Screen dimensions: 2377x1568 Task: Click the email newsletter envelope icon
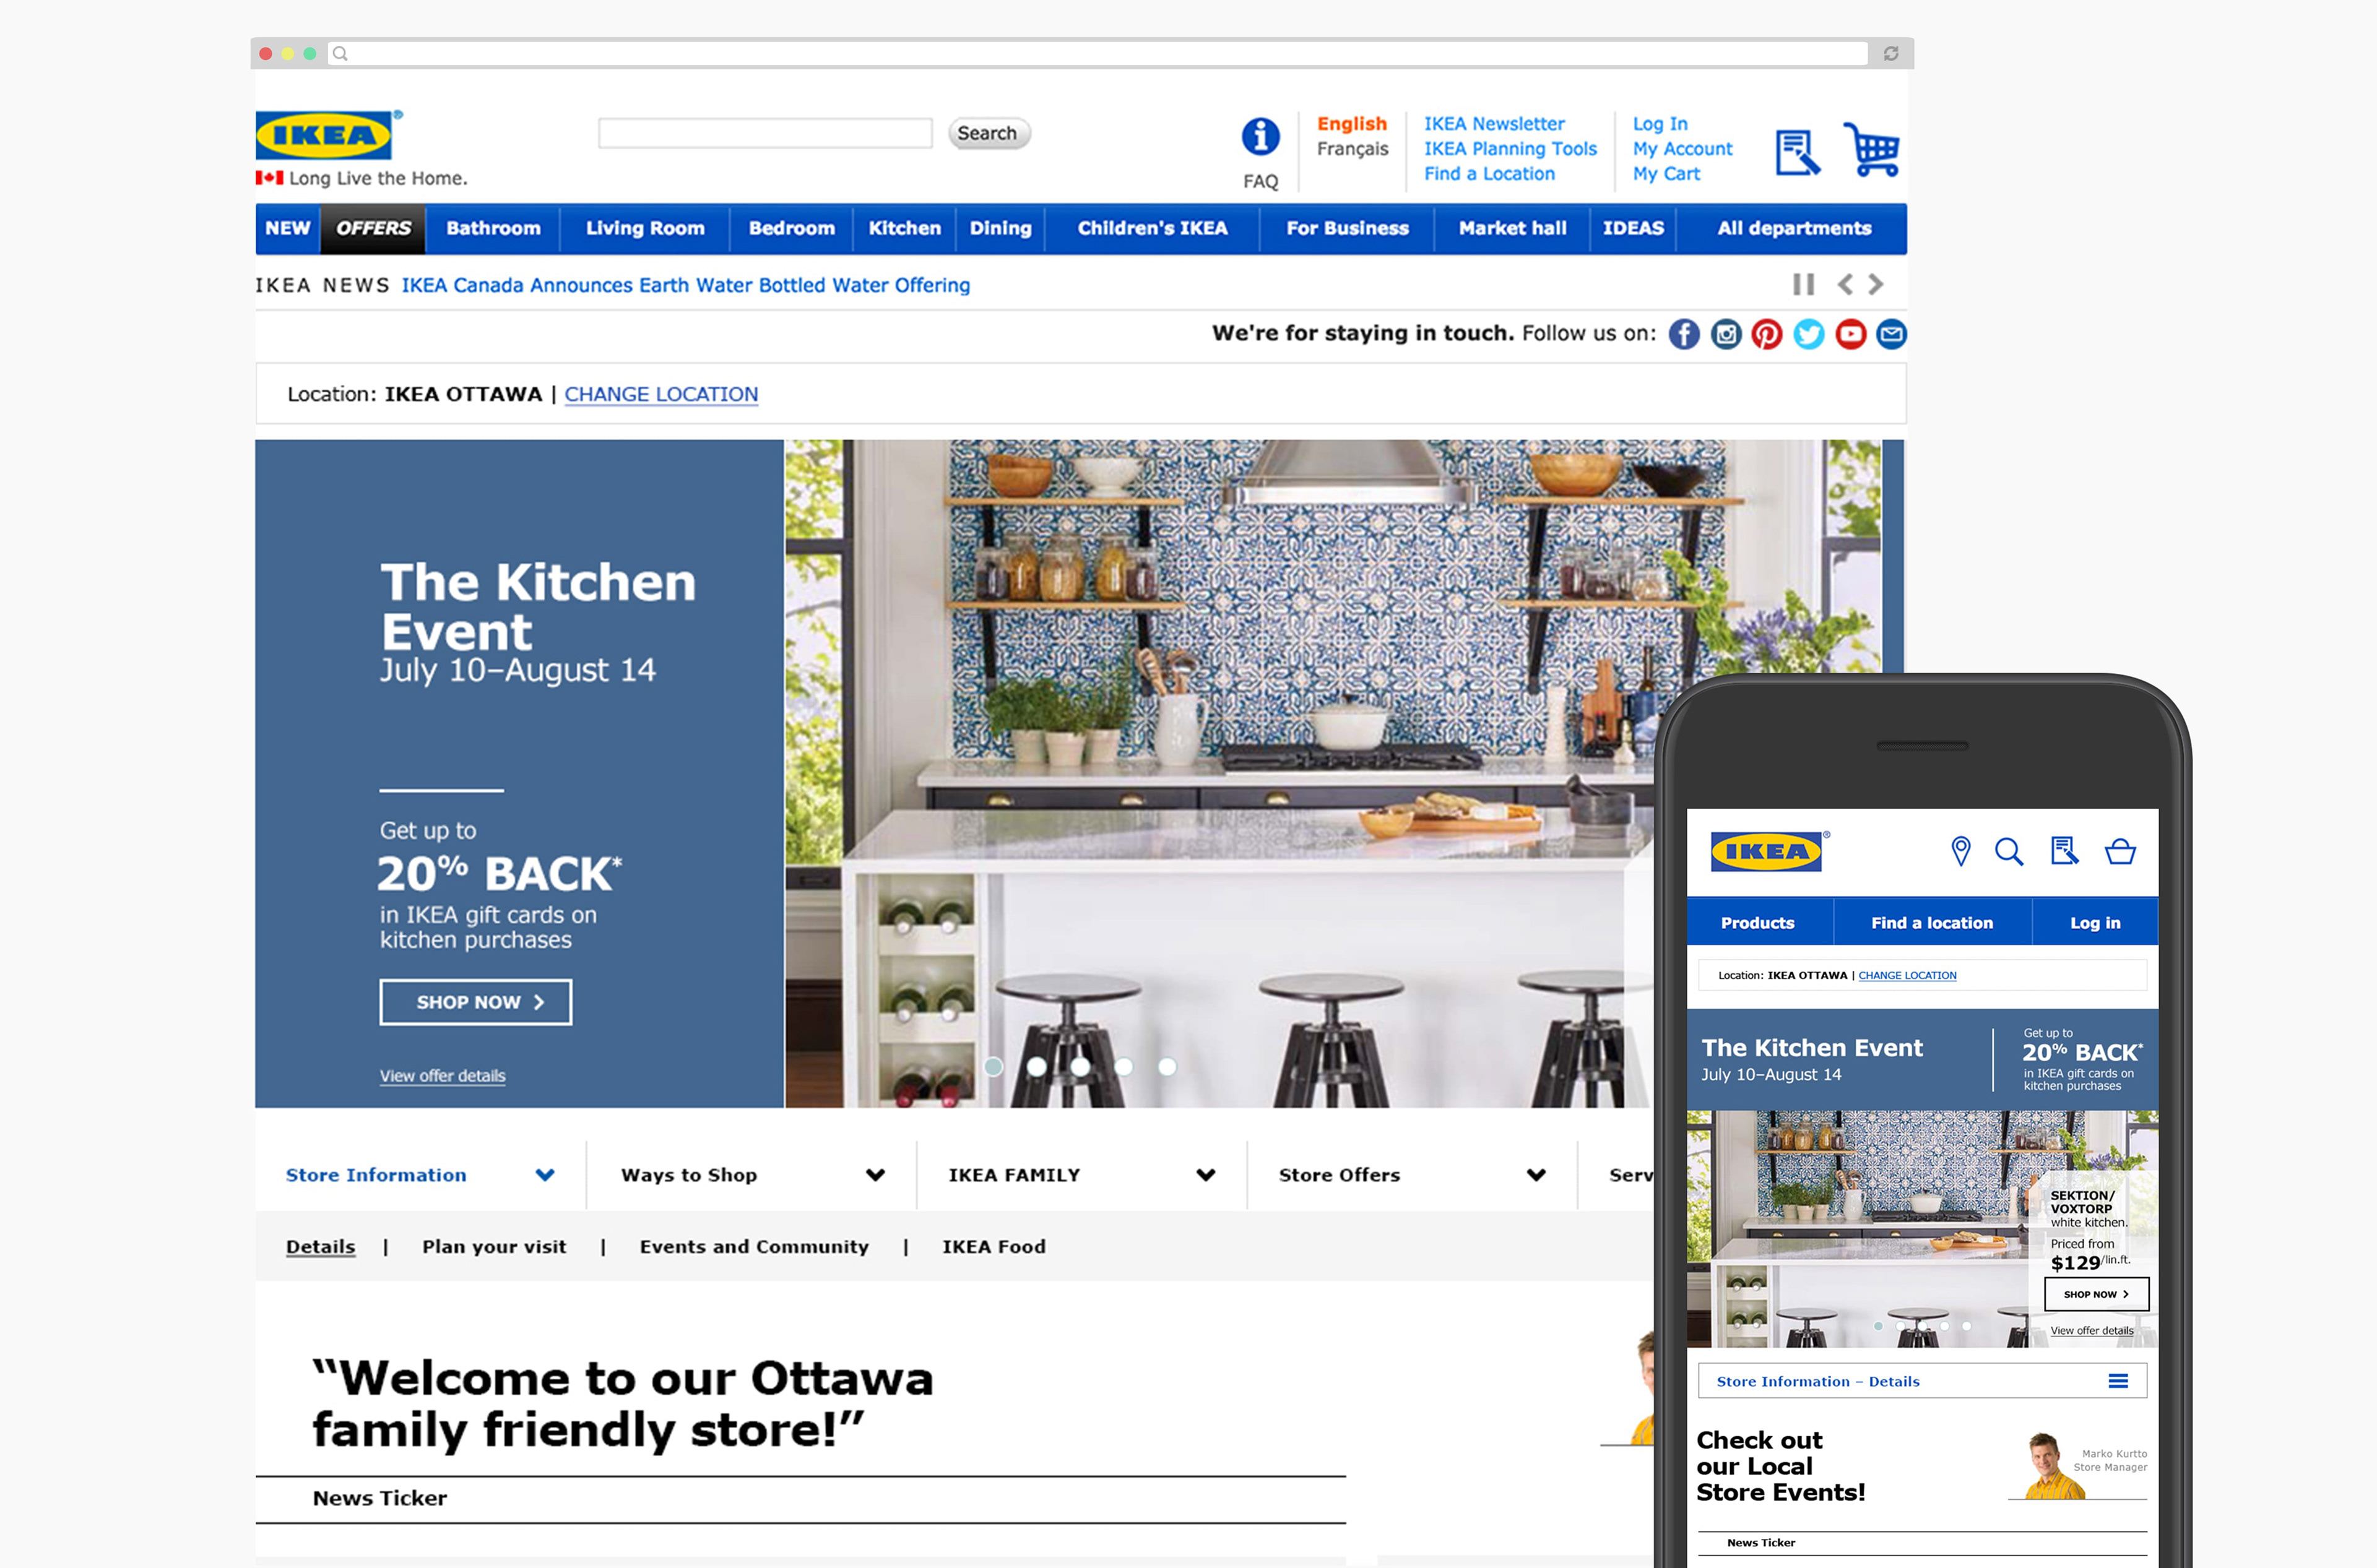[x=1891, y=334]
